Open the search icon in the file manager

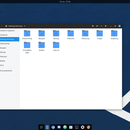coord(93,26)
